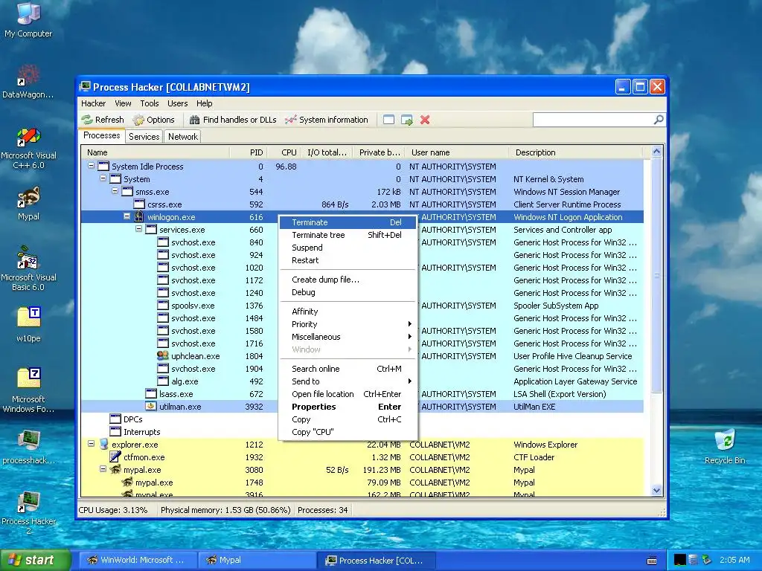Screen dimensions: 762x571
Task: Click Find handles or DLLs binoculars icon
Action: click(194, 120)
